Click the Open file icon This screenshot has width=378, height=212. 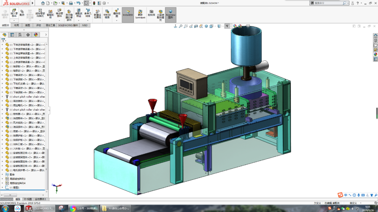tap(55, 3)
